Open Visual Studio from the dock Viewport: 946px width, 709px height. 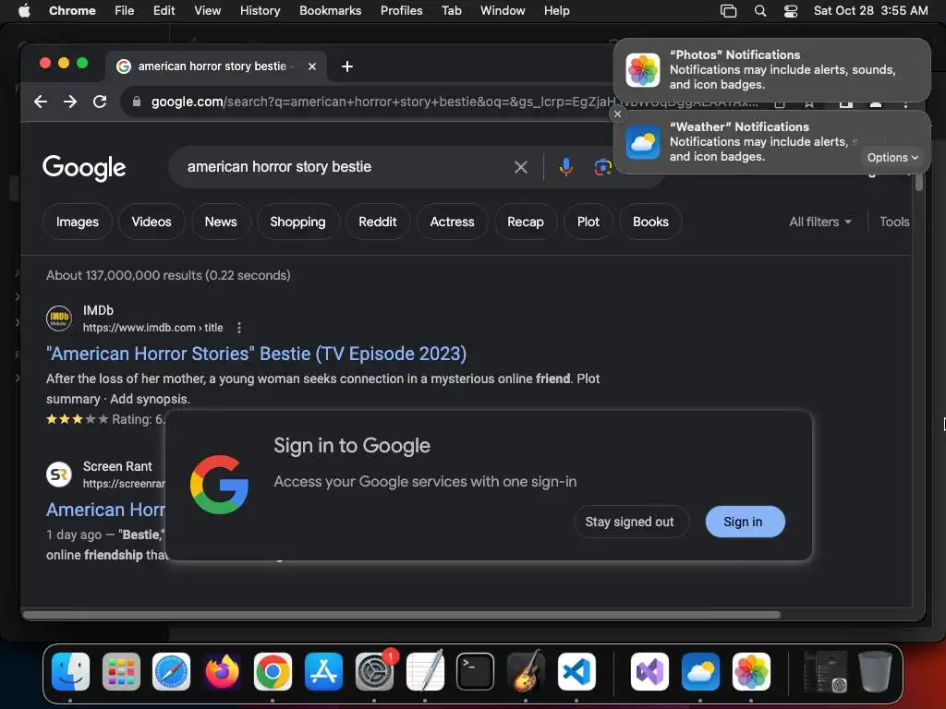pyautogui.click(x=649, y=671)
